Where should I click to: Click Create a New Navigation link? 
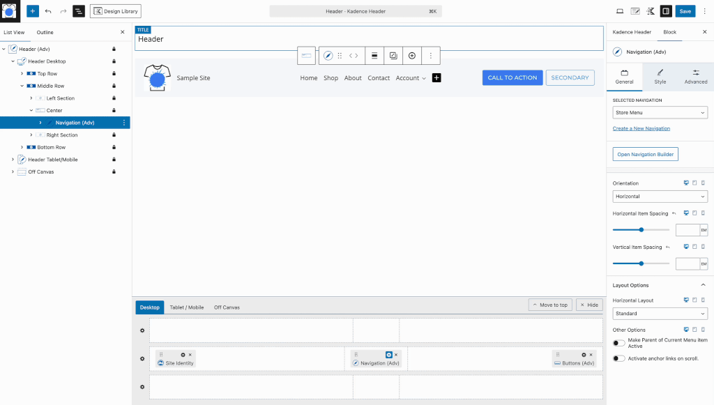tap(641, 128)
